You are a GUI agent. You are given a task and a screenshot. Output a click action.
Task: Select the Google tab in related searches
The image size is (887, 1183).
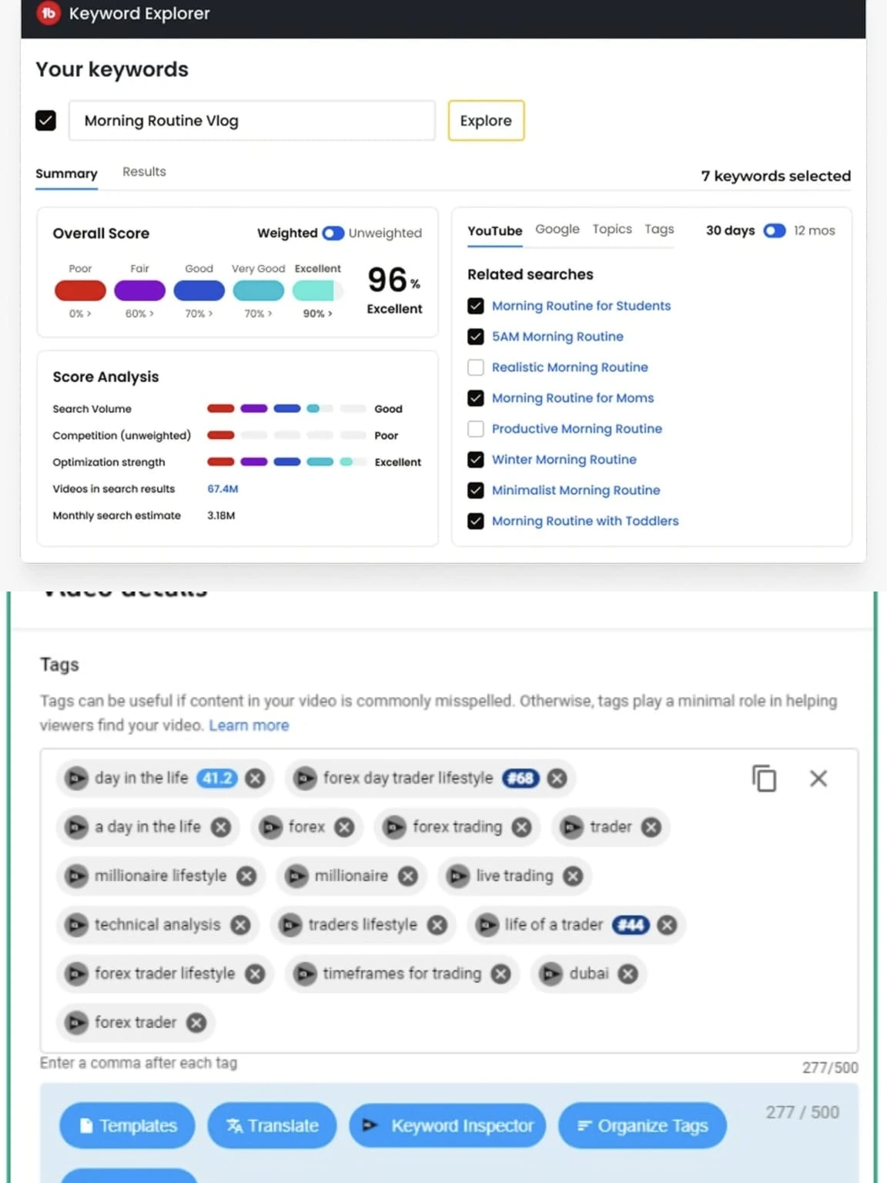[x=557, y=229]
